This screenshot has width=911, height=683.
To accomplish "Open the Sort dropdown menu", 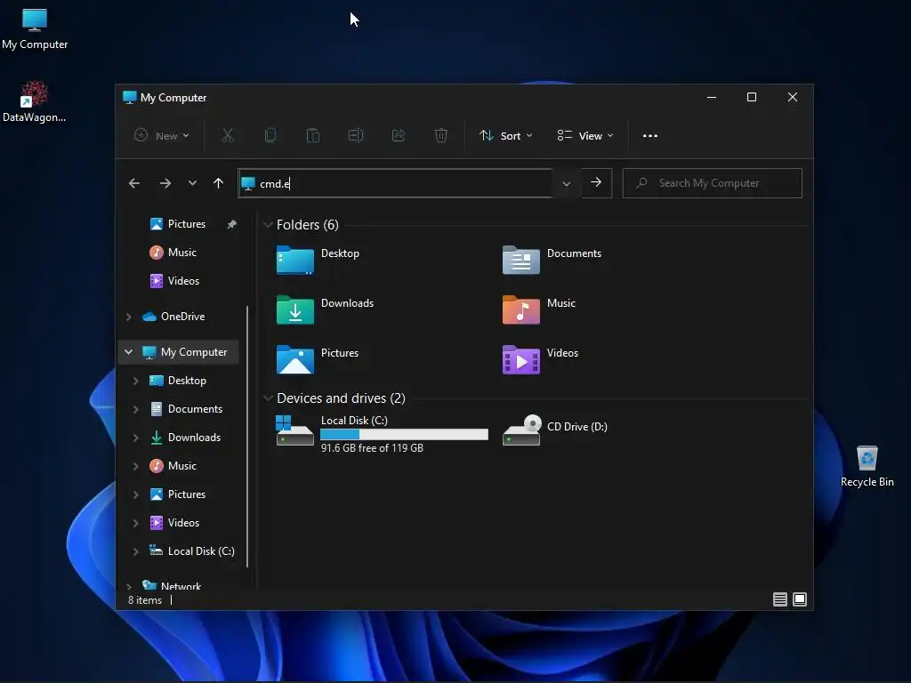I will point(505,135).
